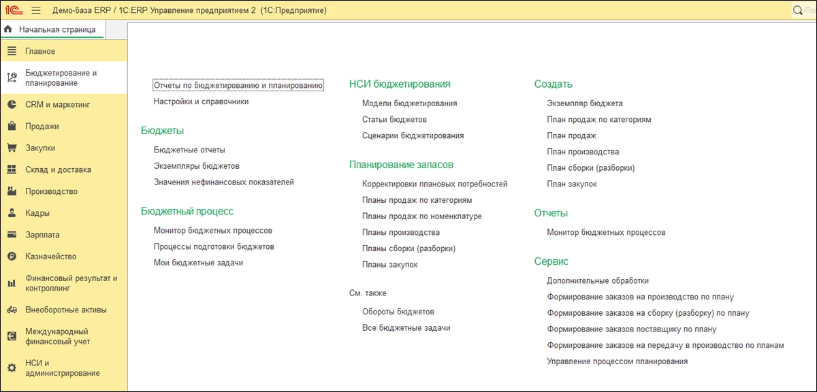Screen dimensions: 817x392
Task: Open the Продажи section
Action: (x=63, y=126)
